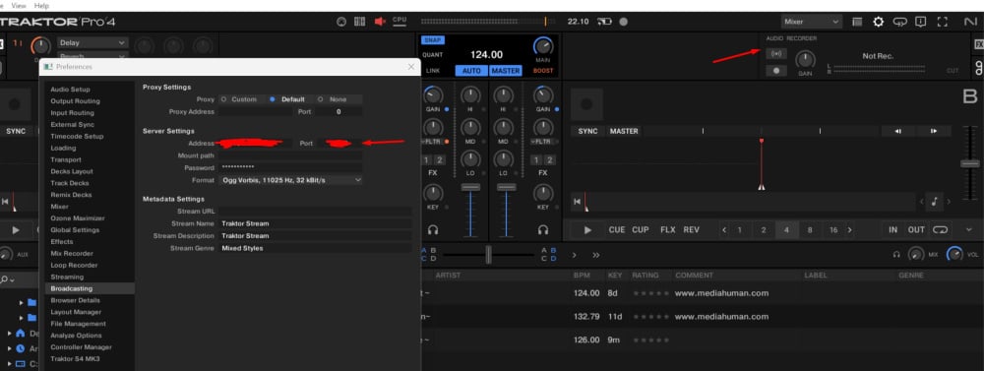Click Deck B CUE button
The image size is (984, 371).
(616, 229)
